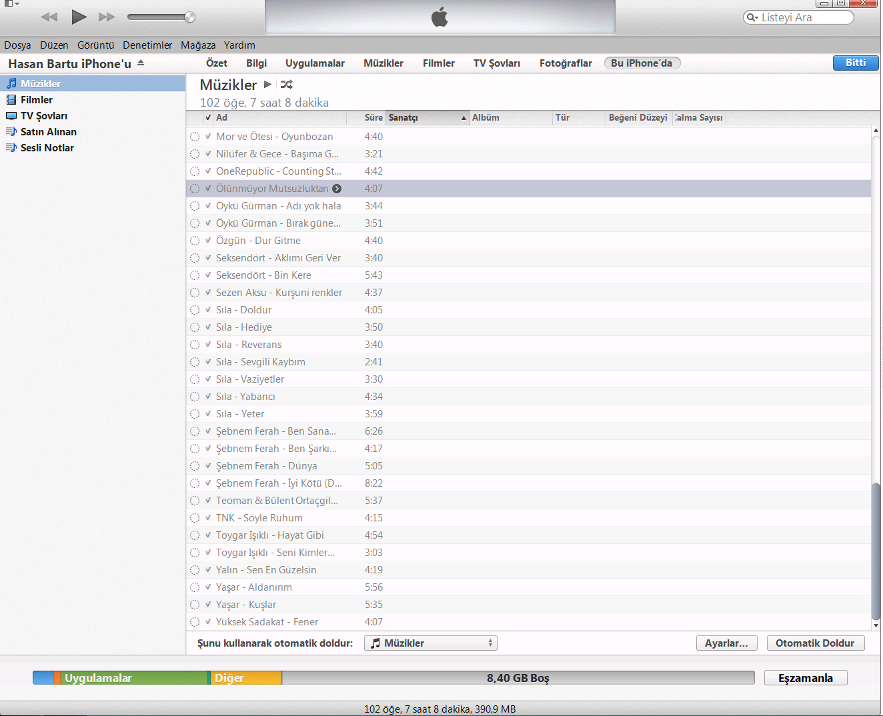
Task: Click status circle for Sıla - Yeter
Action: (x=195, y=414)
